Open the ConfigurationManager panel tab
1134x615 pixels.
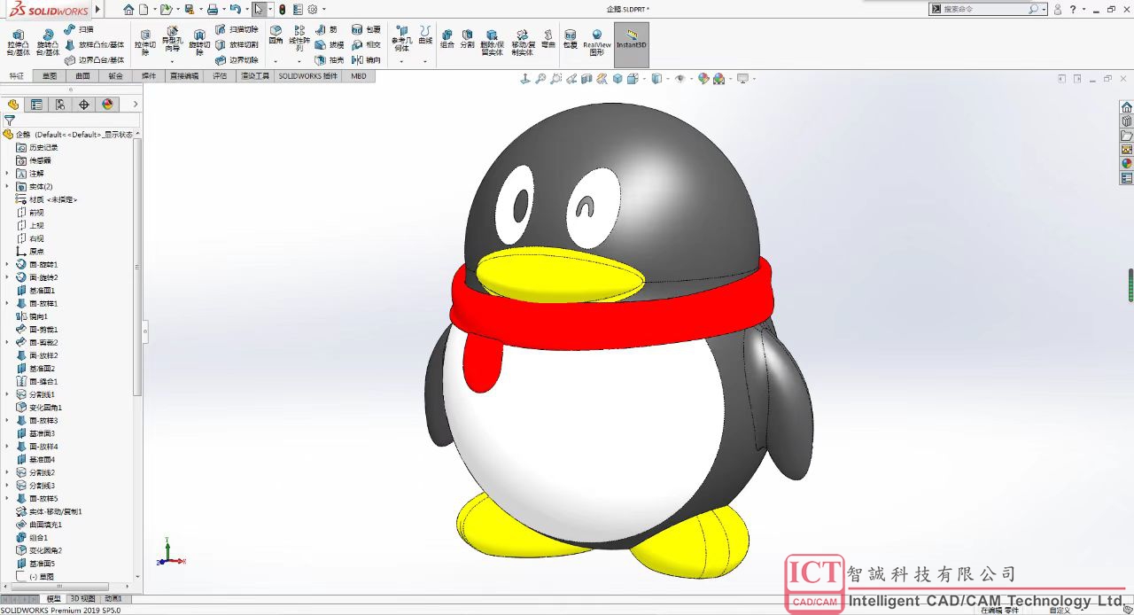point(60,105)
